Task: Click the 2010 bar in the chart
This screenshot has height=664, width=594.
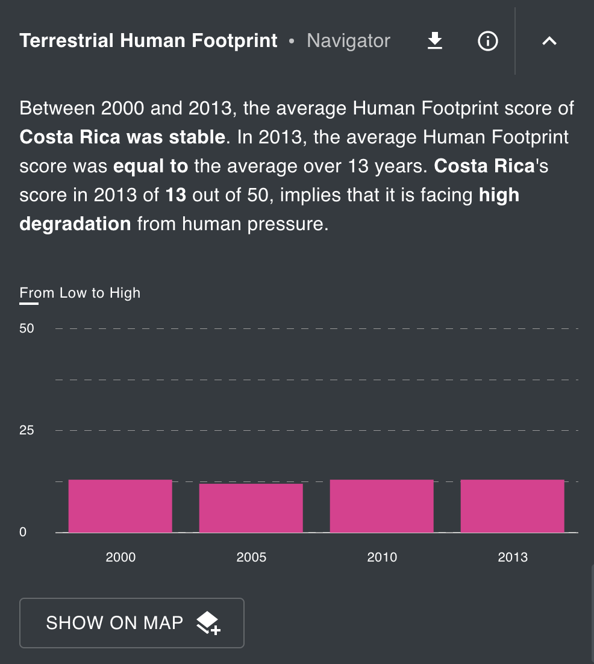Action: (x=382, y=506)
